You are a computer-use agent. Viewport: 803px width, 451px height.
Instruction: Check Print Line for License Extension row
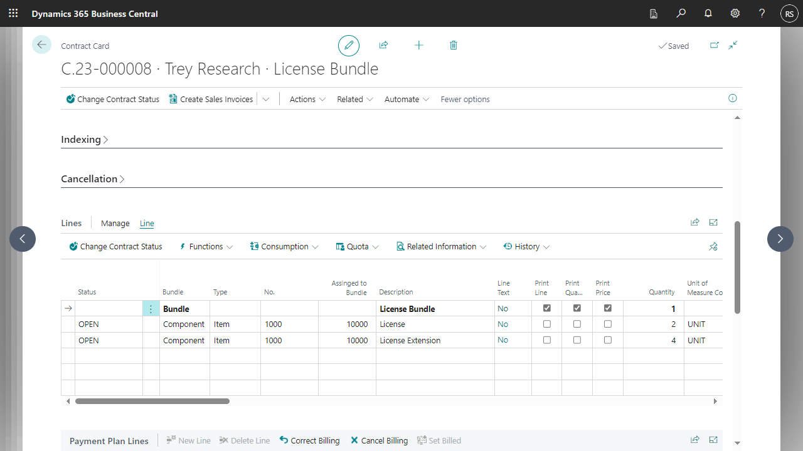[x=547, y=340]
